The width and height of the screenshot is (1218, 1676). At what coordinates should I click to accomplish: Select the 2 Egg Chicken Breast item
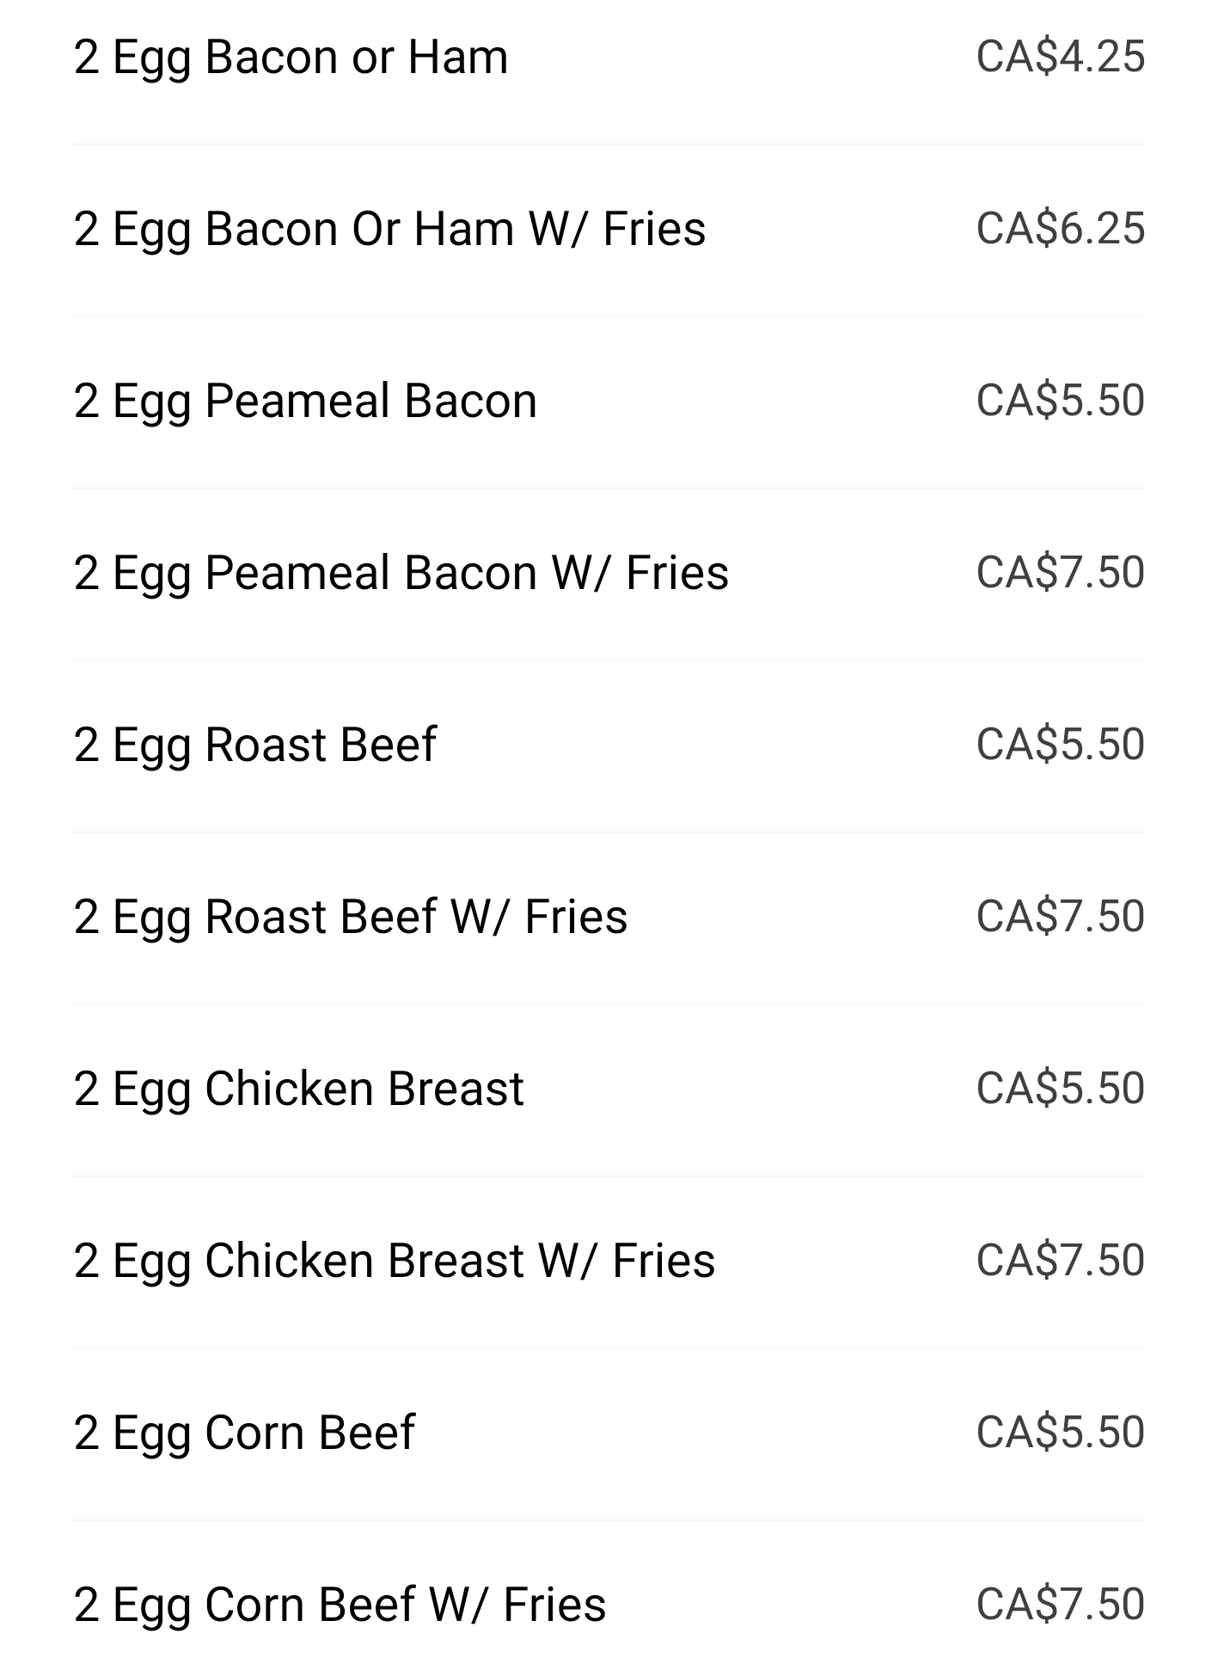298,1090
